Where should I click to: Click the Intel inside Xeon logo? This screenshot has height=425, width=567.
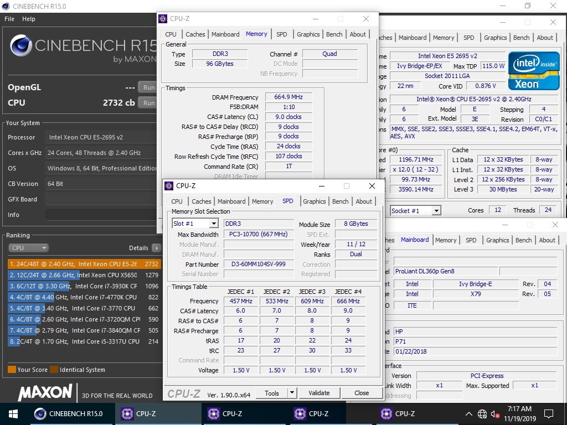coord(534,71)
